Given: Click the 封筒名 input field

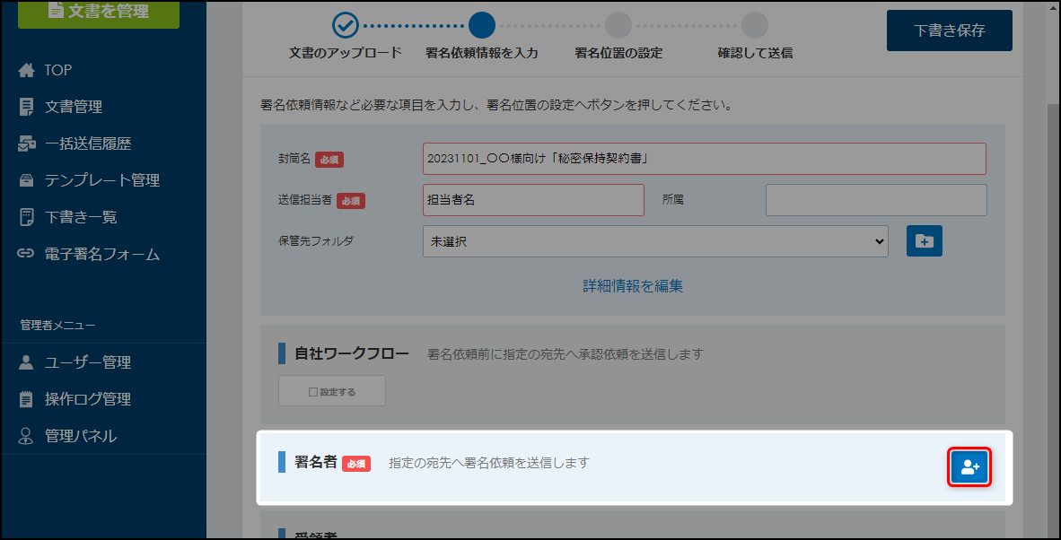Looking at the screenshot, I should tap(704, 159).
